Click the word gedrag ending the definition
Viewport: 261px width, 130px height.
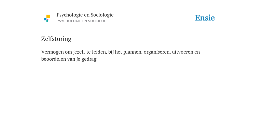89,59
